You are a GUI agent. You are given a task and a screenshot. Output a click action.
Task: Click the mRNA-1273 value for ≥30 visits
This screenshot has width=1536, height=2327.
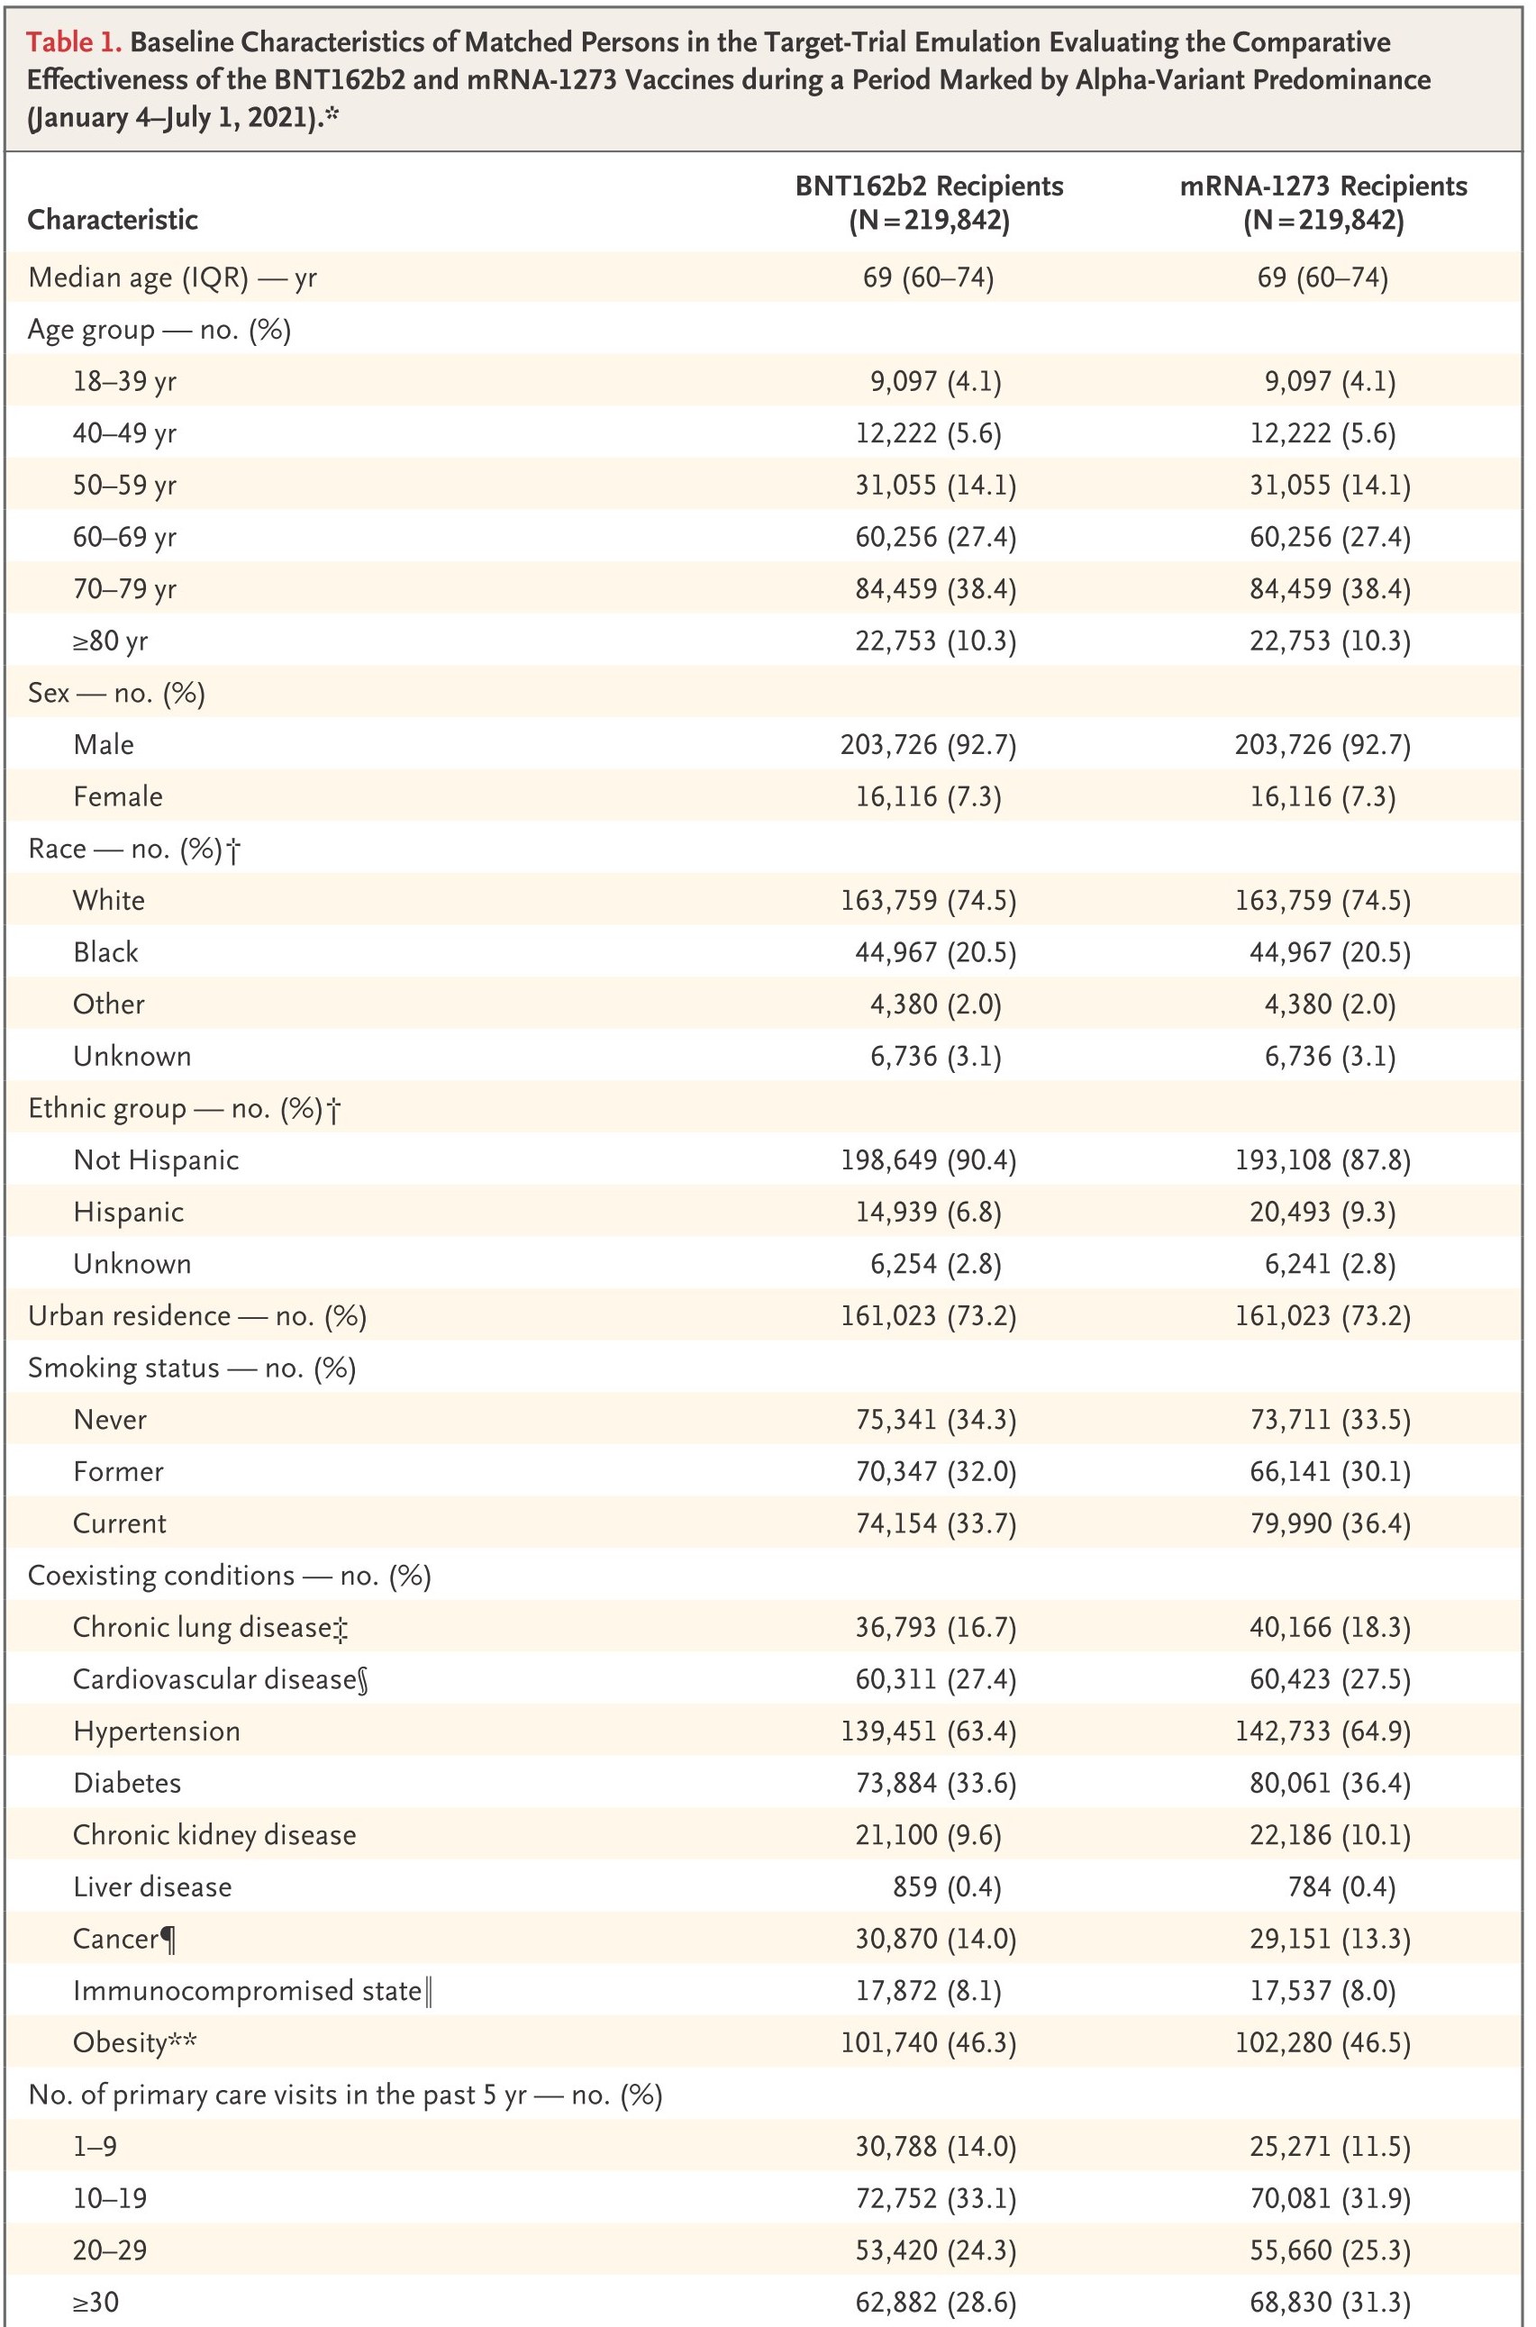pyautogui.click(x=1330, y=2303)
